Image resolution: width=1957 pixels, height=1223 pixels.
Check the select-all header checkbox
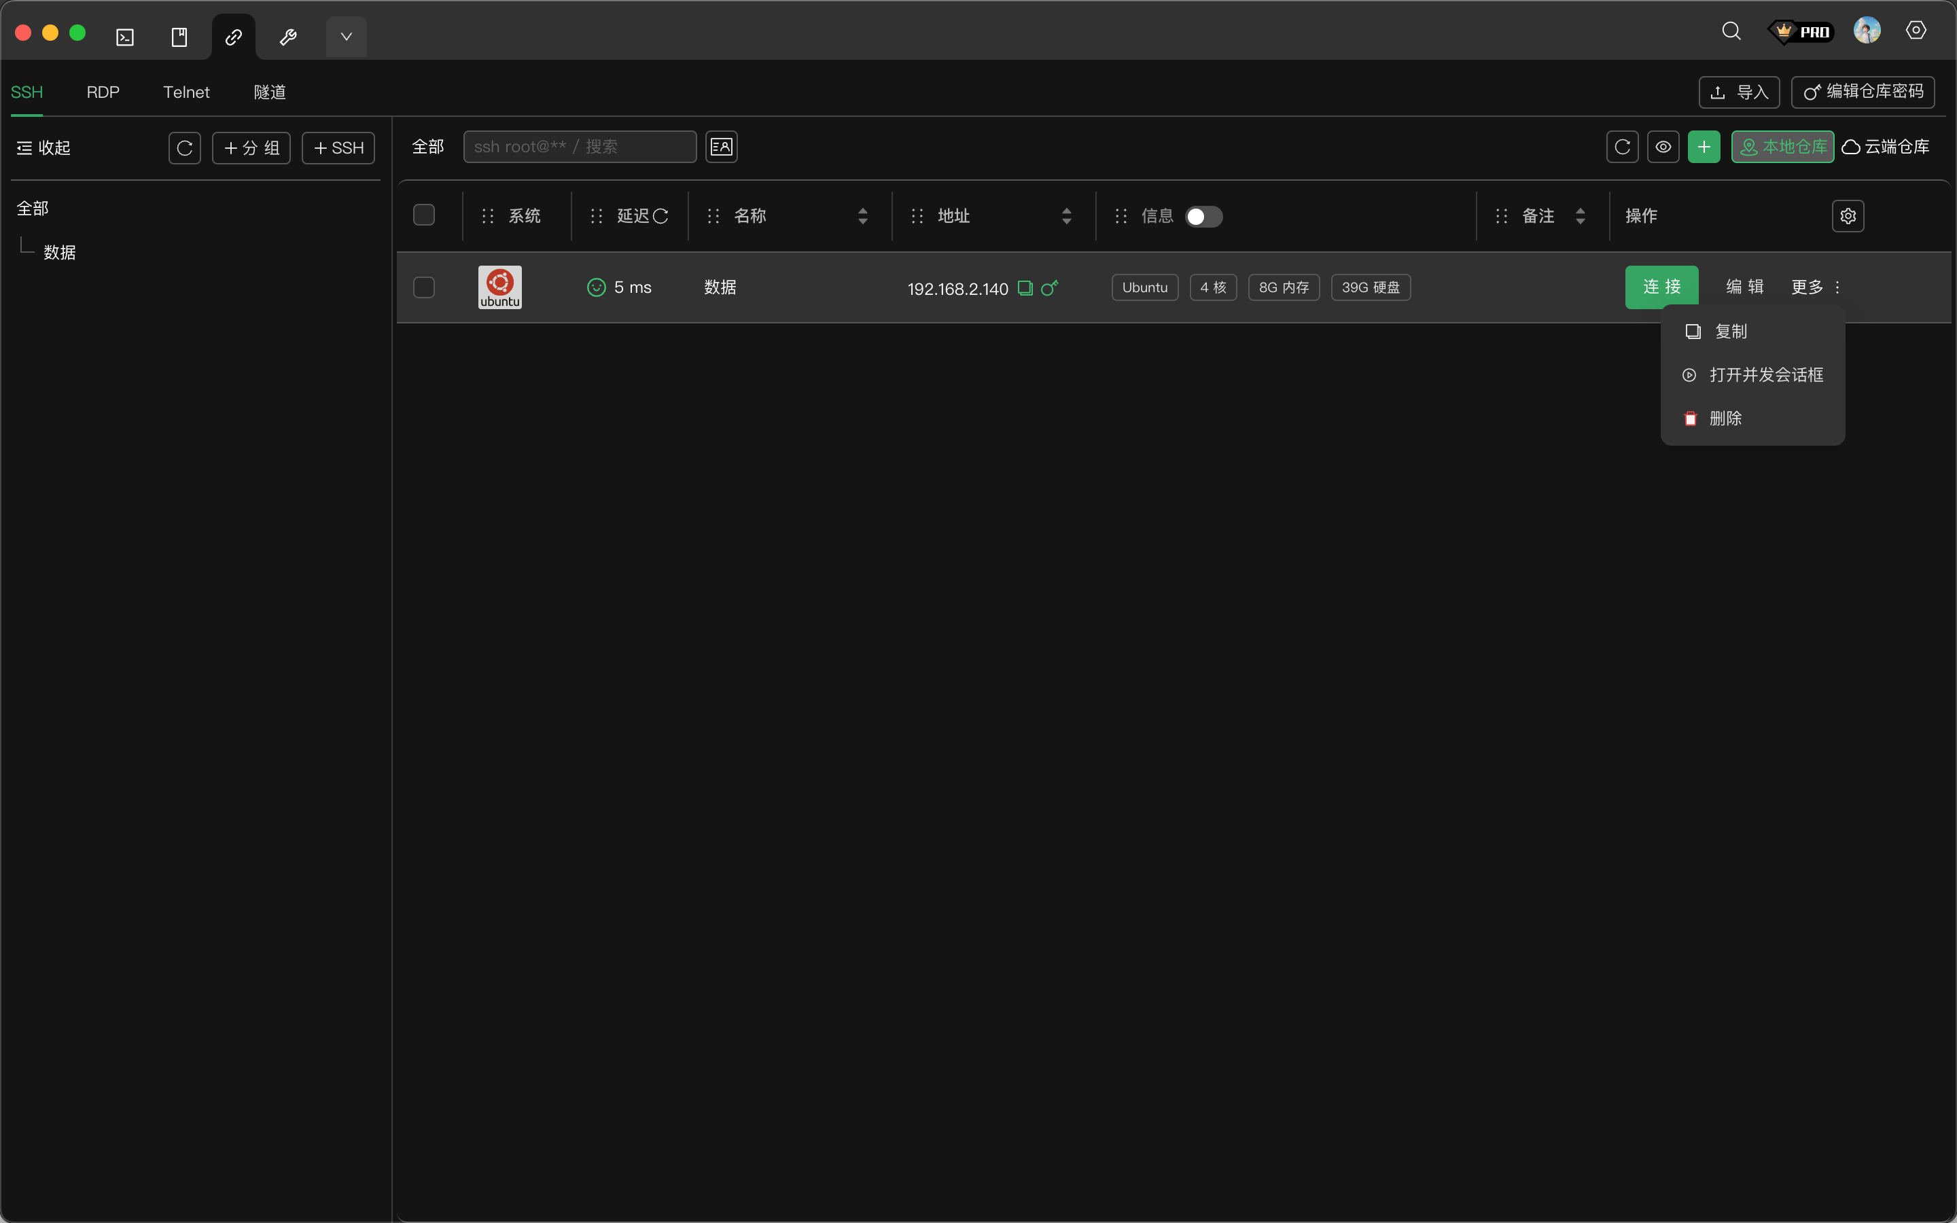pos(424,215)
